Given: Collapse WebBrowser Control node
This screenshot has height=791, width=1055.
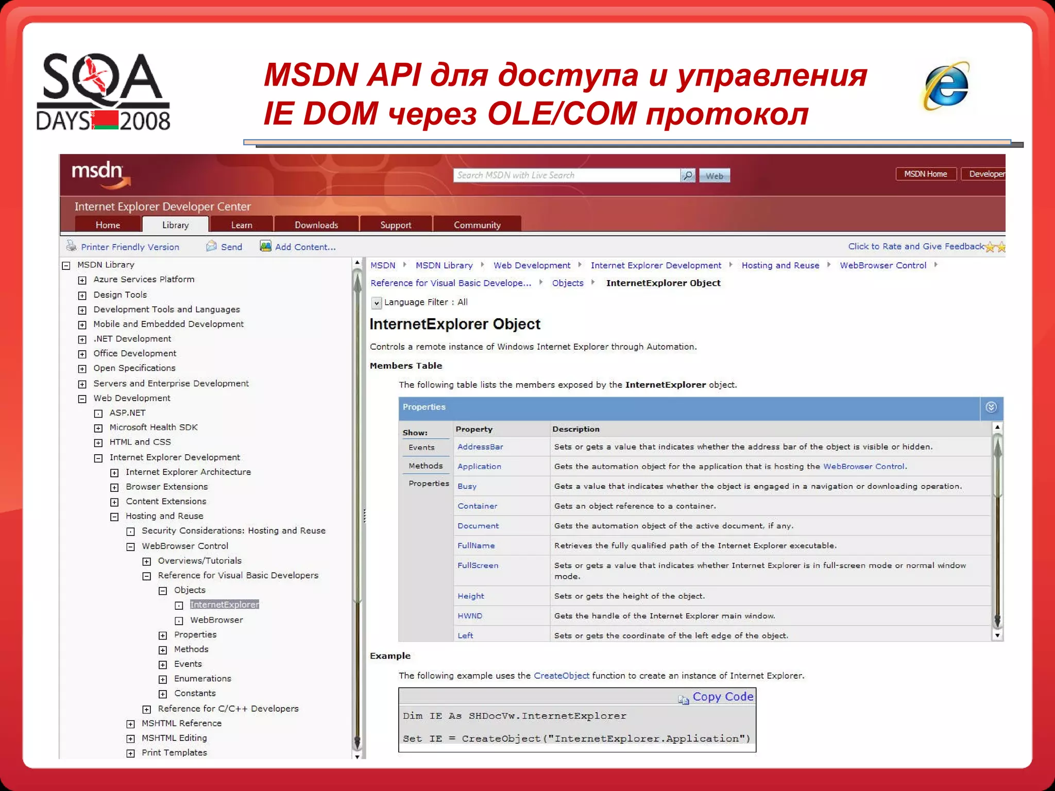Looking at the screenshot, I should tap(130, 547).
